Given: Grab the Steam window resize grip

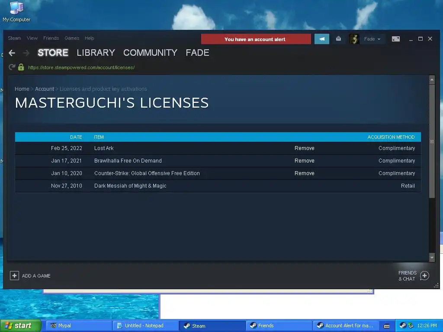Looking at the screenshot, I should pyautogui.click(x=436, y=286).
